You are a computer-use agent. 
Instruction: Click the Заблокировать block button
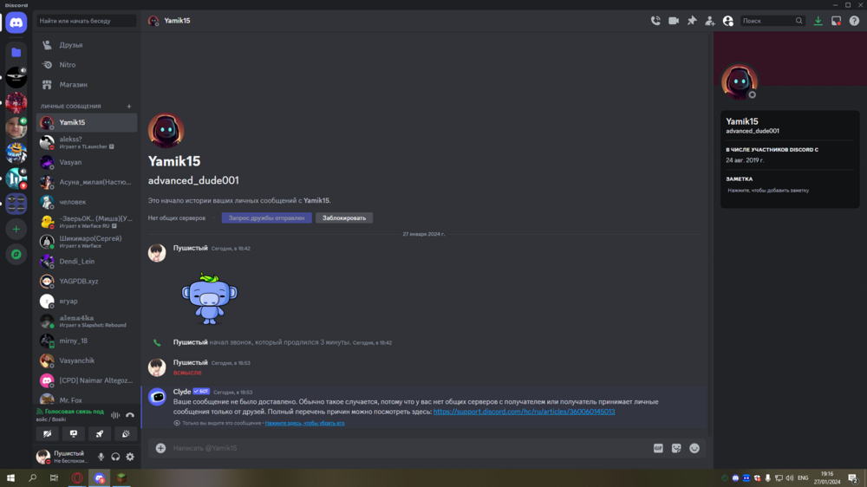(x=344, y=218)
